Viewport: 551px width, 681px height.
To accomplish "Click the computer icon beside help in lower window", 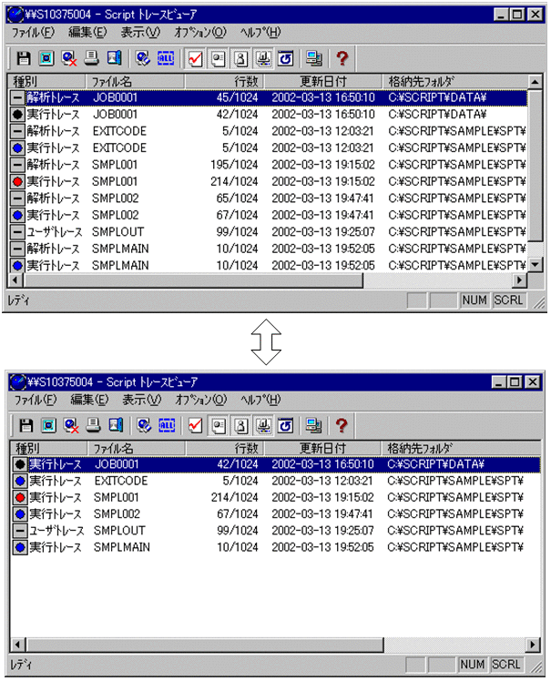I will [313, 425].
